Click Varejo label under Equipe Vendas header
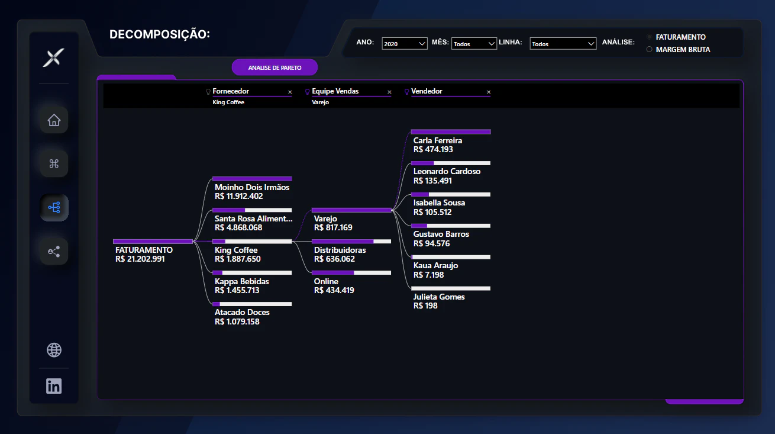This screenshot has height=434, width=775. pyautogui.click(x=321, y=102)
